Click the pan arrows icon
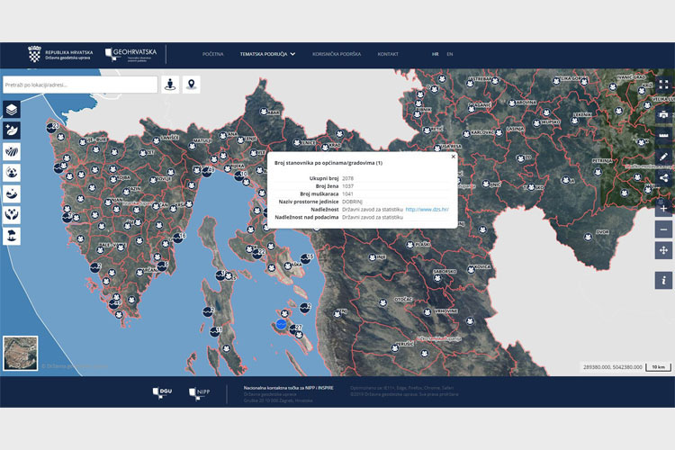 point(663,250)
